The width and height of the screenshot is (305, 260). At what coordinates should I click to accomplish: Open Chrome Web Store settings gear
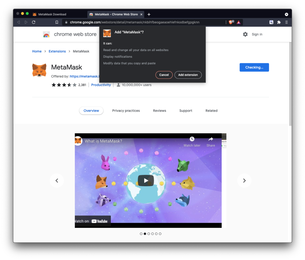[x=245, y=34]
